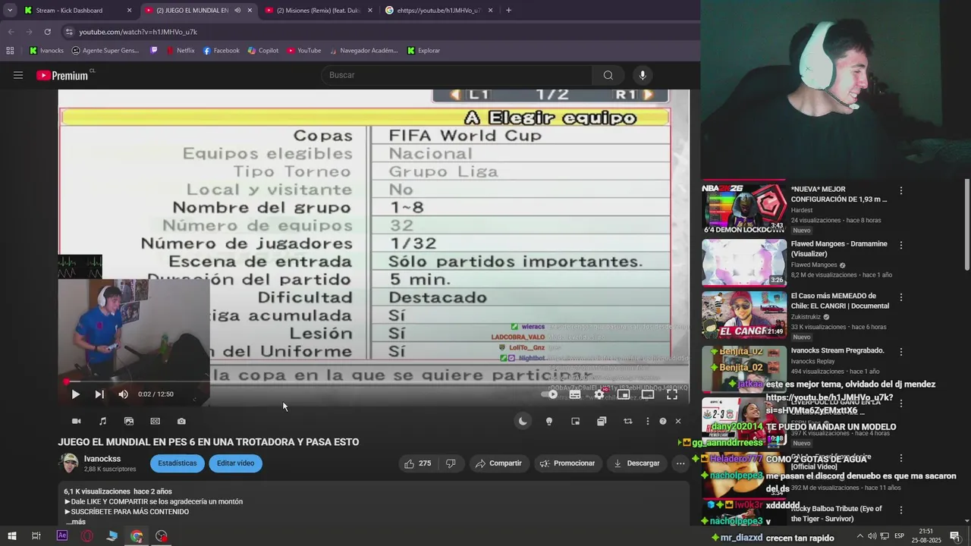The width and height of the screenshot is (971, 546).
Task: Open the YouTube hamburger guide menu
Action: (x=18, y=75)
